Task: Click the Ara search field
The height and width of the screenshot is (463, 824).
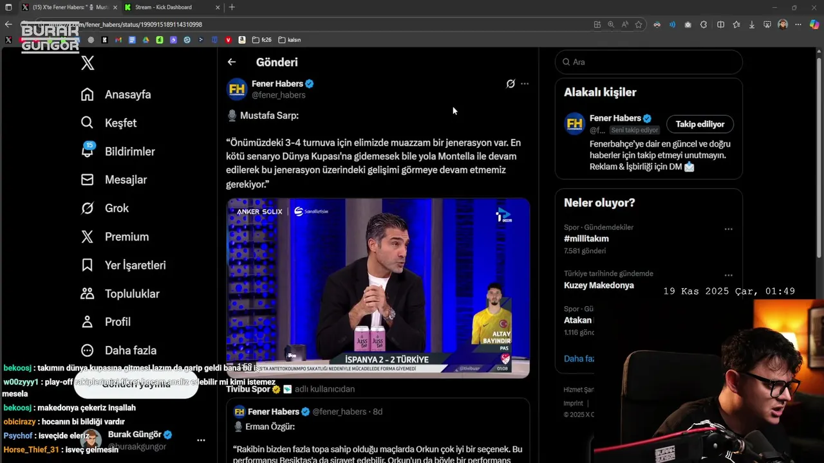Action: click(x=649, y=62)
